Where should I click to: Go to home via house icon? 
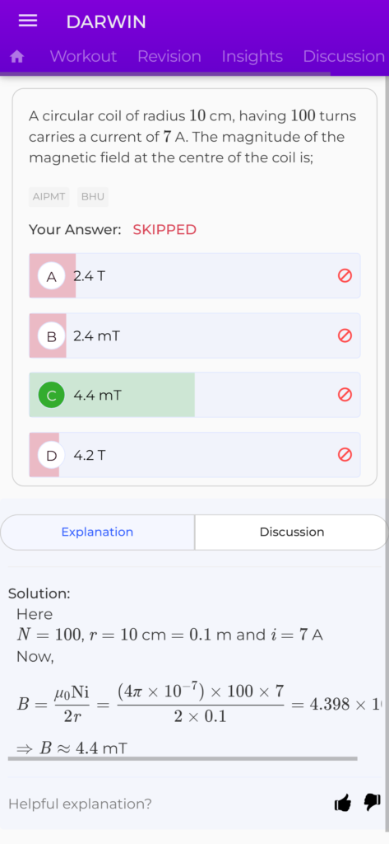tap(17, 57)
